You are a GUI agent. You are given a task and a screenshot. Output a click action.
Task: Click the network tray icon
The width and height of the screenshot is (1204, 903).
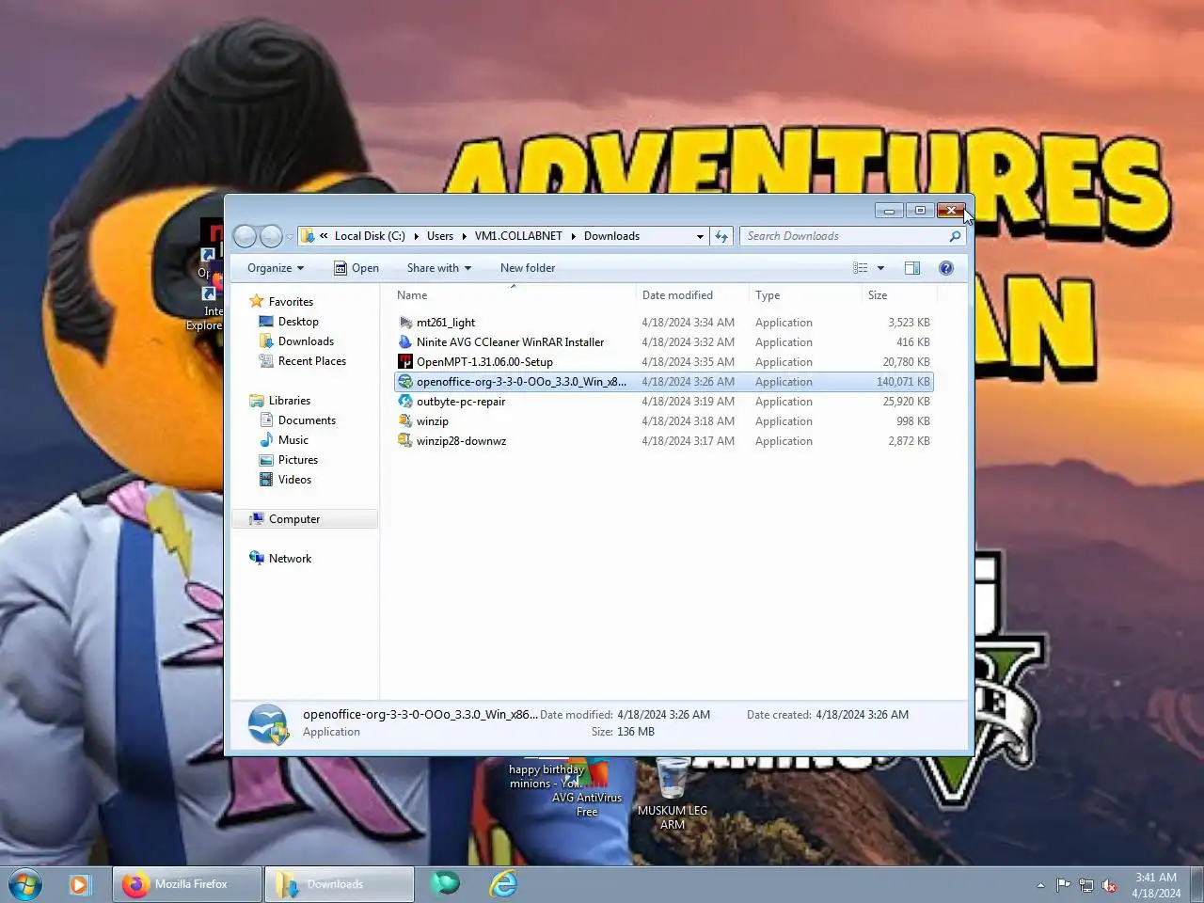(1086, 885)
